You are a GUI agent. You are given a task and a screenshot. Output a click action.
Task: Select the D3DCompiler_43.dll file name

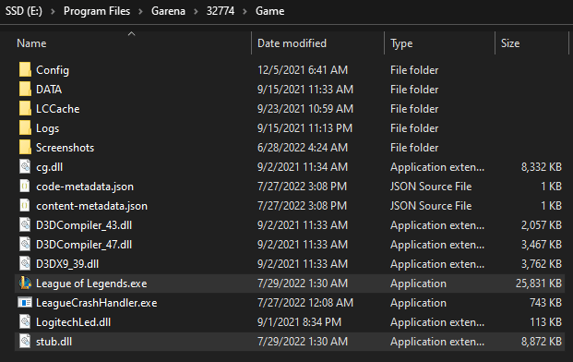click(x=84, y=225)
